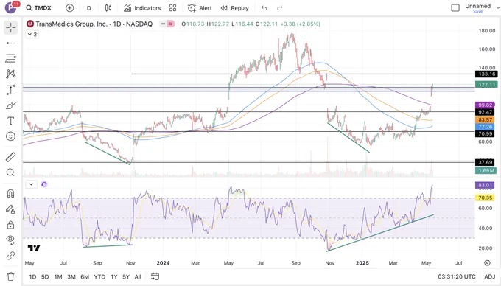This screenshot has height=286, width=501.
Task: Toggle ADJ adjusted data
Action: [x=490, y=276]
